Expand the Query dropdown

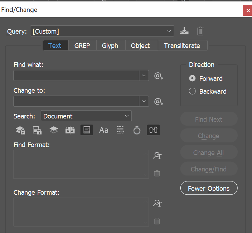[169, 31]
